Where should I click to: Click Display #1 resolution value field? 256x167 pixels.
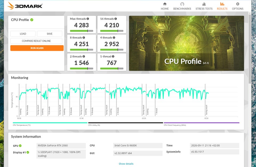(x=61, y=154)
